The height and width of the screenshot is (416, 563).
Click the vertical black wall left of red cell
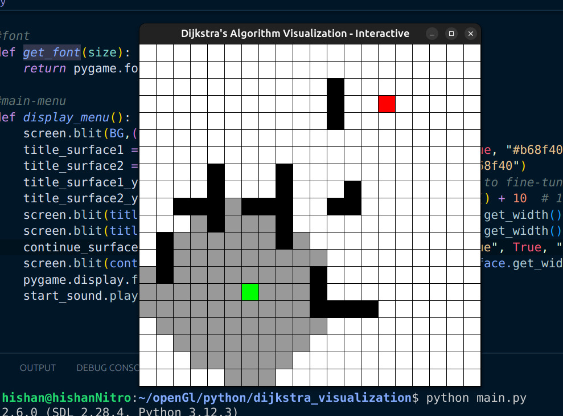[x=336, y=104]
